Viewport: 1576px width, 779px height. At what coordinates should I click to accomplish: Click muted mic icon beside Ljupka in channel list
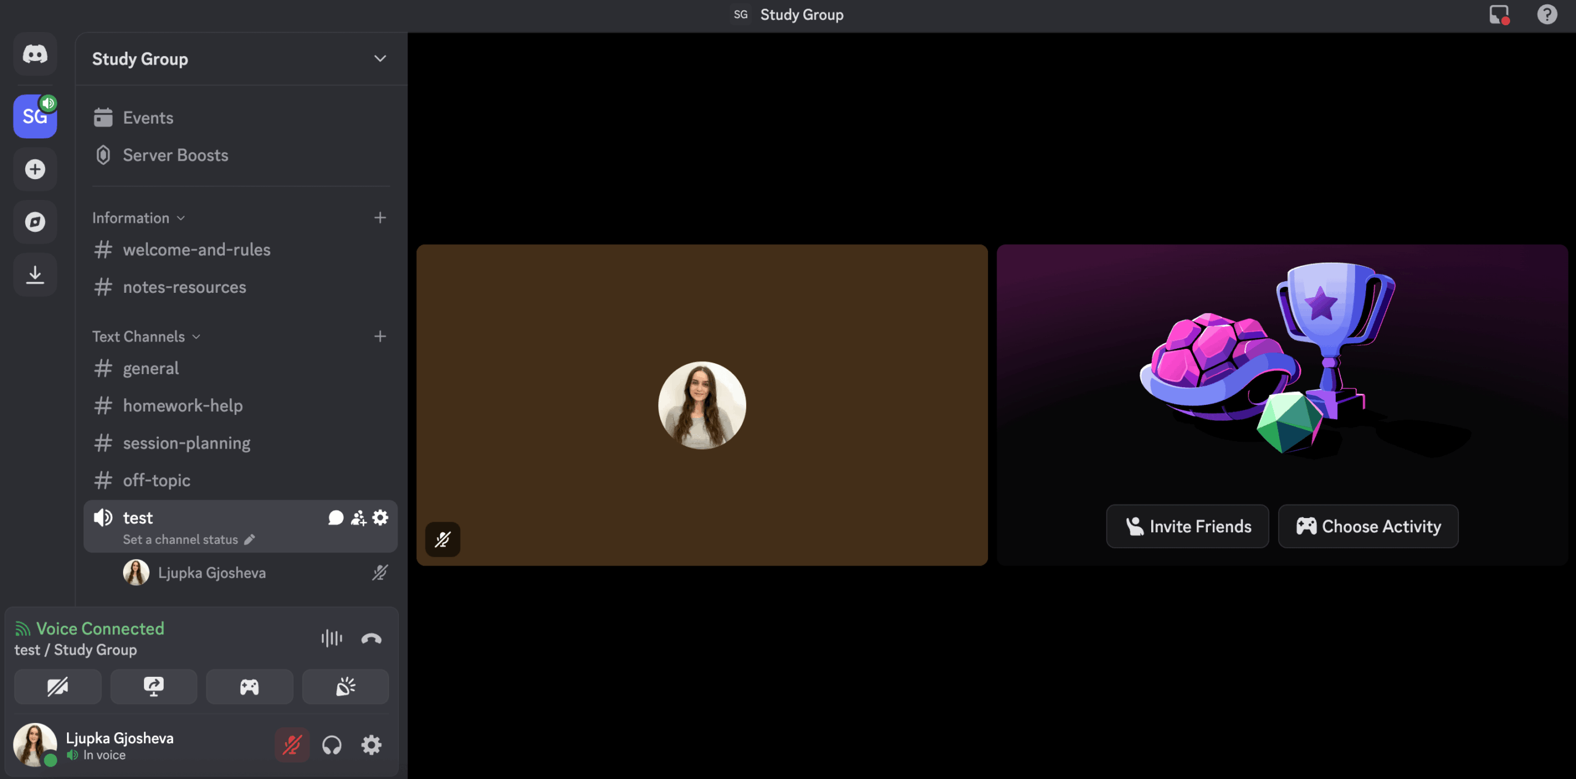click(380, 573)
